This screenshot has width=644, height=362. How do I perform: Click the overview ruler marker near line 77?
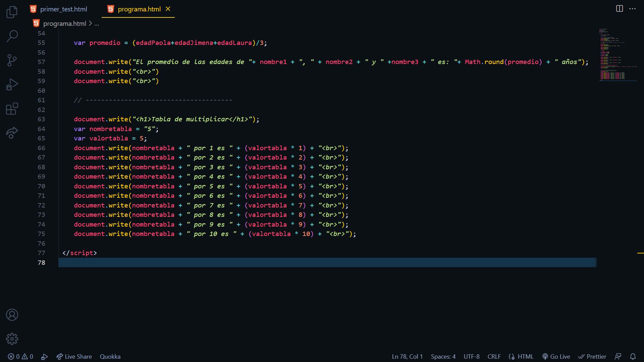click(640, 253)
